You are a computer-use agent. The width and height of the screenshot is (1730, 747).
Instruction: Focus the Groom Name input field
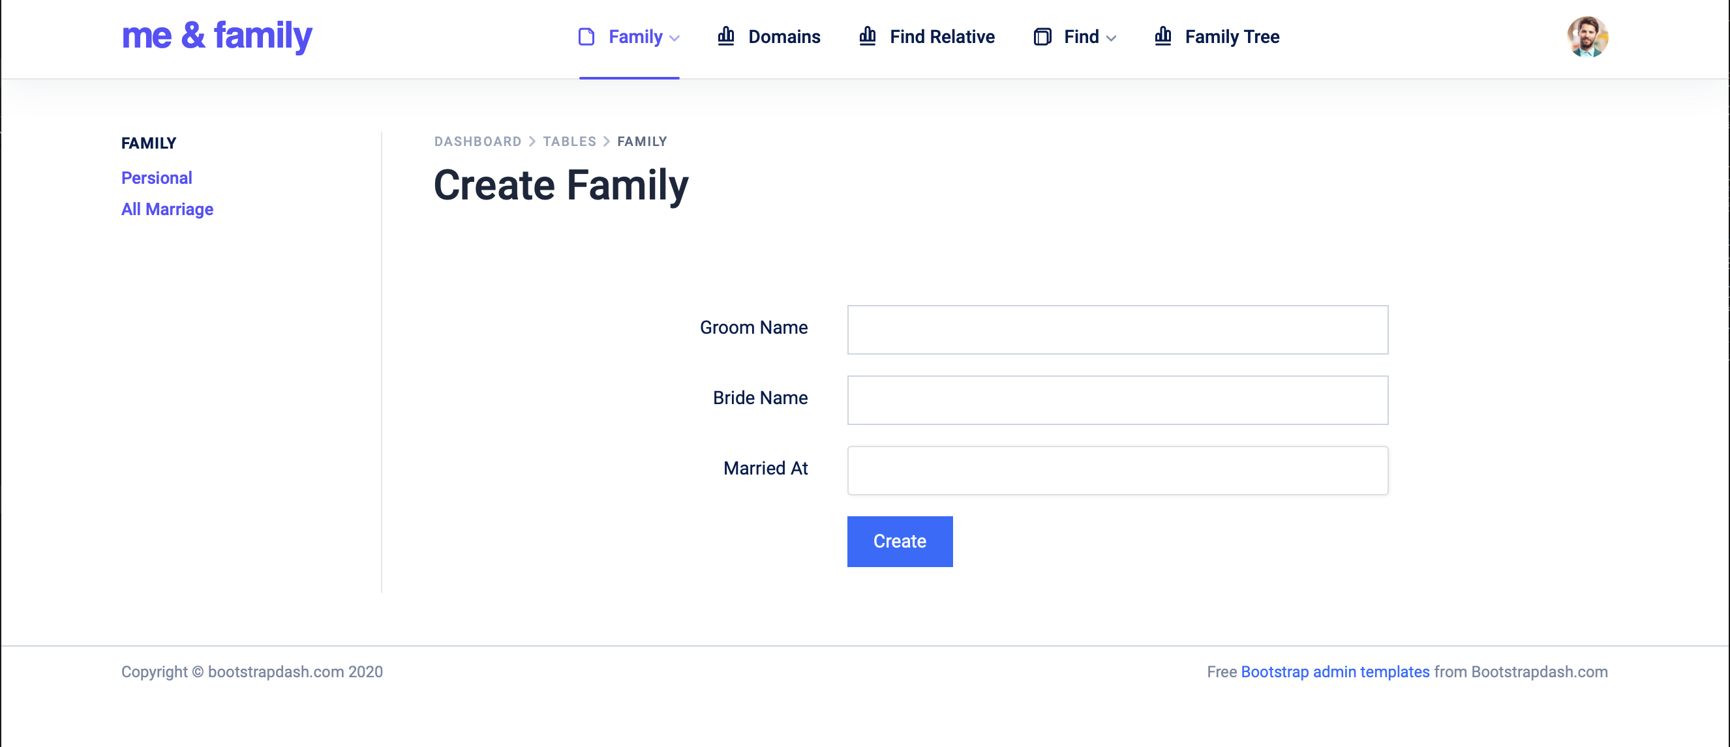(1117, 330)
